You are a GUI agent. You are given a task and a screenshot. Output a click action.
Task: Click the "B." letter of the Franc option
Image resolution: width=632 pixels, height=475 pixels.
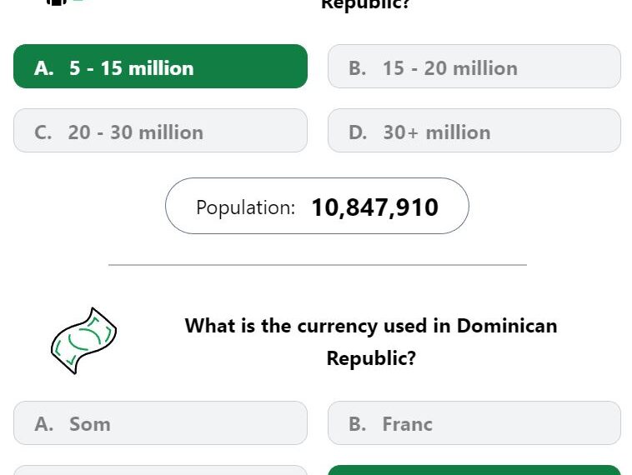358,424
